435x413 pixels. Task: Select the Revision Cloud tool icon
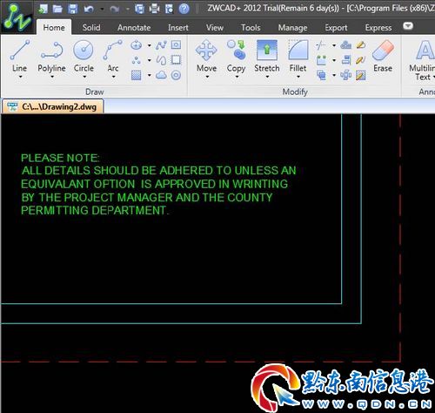click(x=161, y=75)
